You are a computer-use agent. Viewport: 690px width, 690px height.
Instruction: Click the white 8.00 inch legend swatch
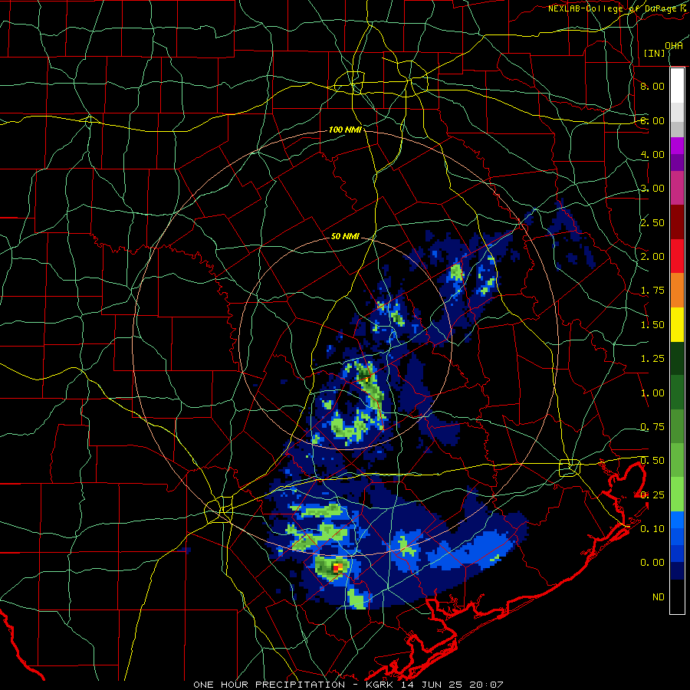point(677,85)
